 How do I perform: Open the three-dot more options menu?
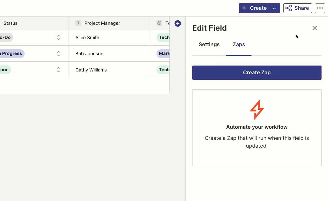coord(320,8)
